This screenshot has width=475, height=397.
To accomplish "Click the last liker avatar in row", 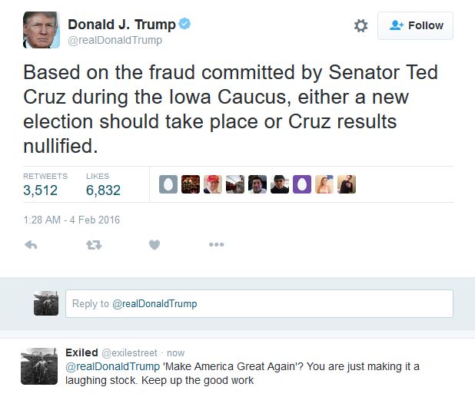I will [x=347, y=184].
